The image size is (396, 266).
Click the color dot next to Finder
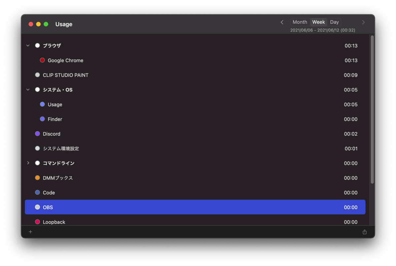(x=42, y=119)
